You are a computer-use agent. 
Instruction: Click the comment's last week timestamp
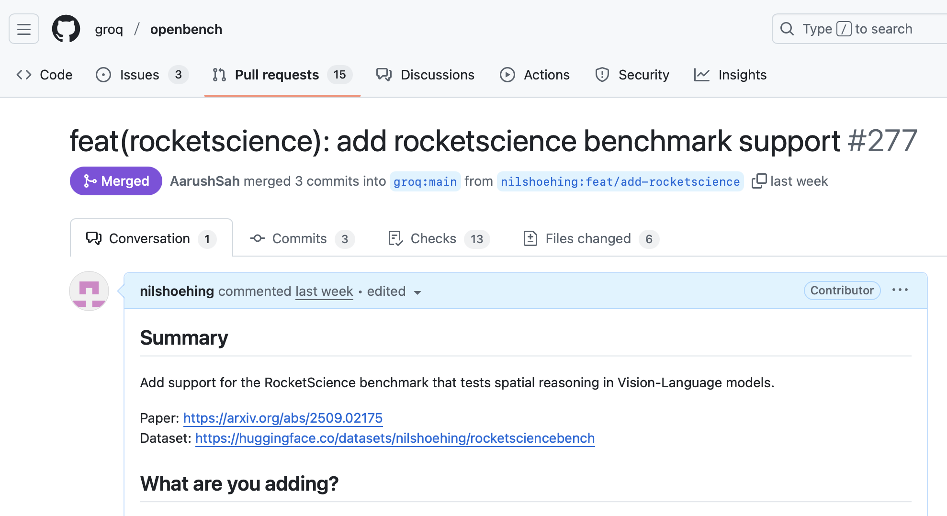324,291
